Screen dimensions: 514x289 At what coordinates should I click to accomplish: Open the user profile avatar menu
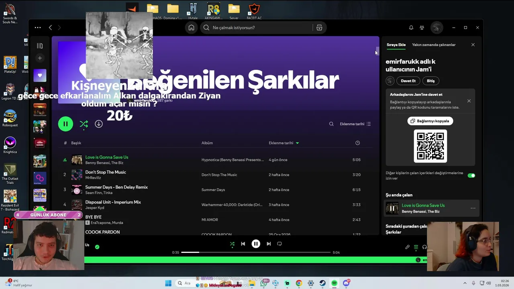pyautogui.click(x=437, y=28)
